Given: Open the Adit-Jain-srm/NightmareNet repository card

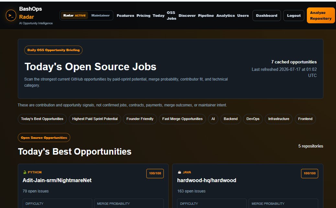Looking at the screenshot, I should (x=57, y=181).
